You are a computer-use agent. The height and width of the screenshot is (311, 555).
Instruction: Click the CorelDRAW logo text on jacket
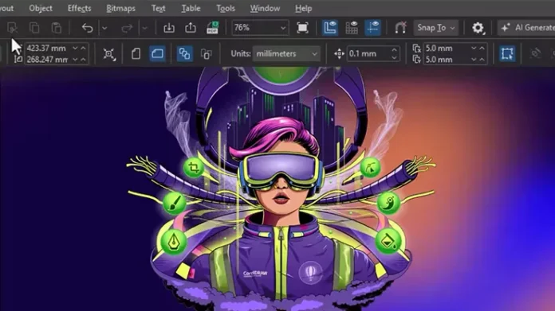point(255,274)
